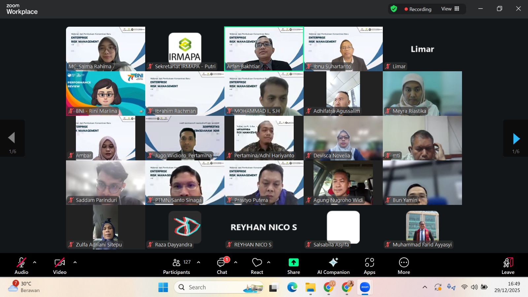Screen dimensions: 528x297
Task: Turn on camera with Video button
Action: click(60, 266)
